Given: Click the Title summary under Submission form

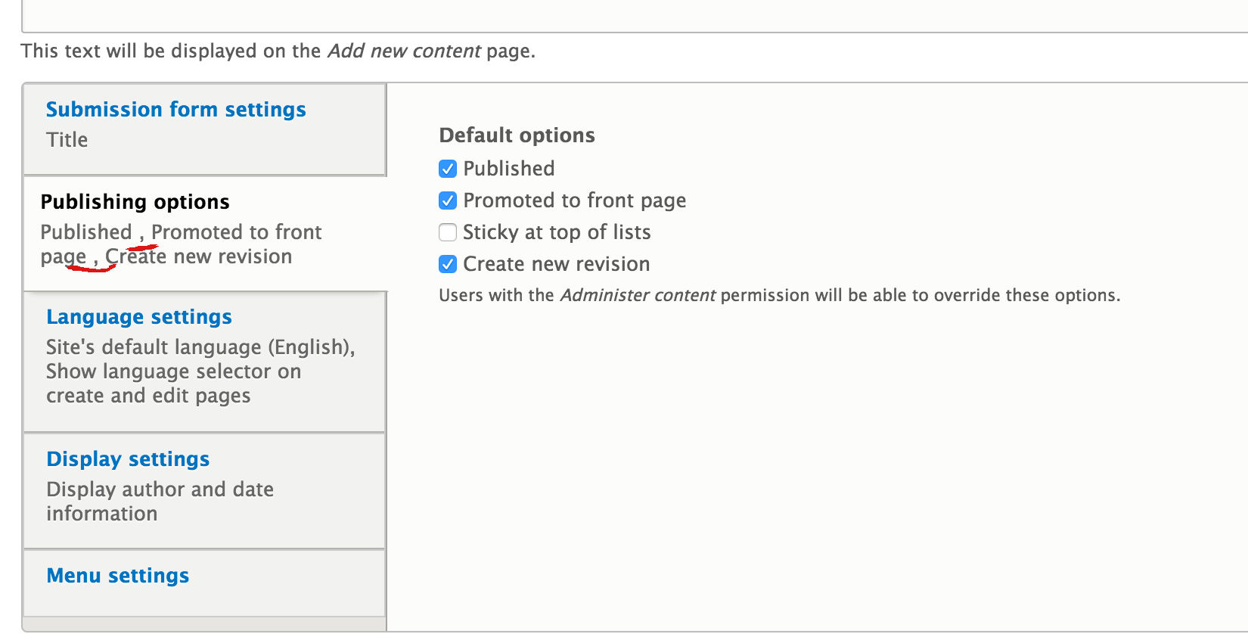Looking at the screenshot, I should click(x=67, y=140).
